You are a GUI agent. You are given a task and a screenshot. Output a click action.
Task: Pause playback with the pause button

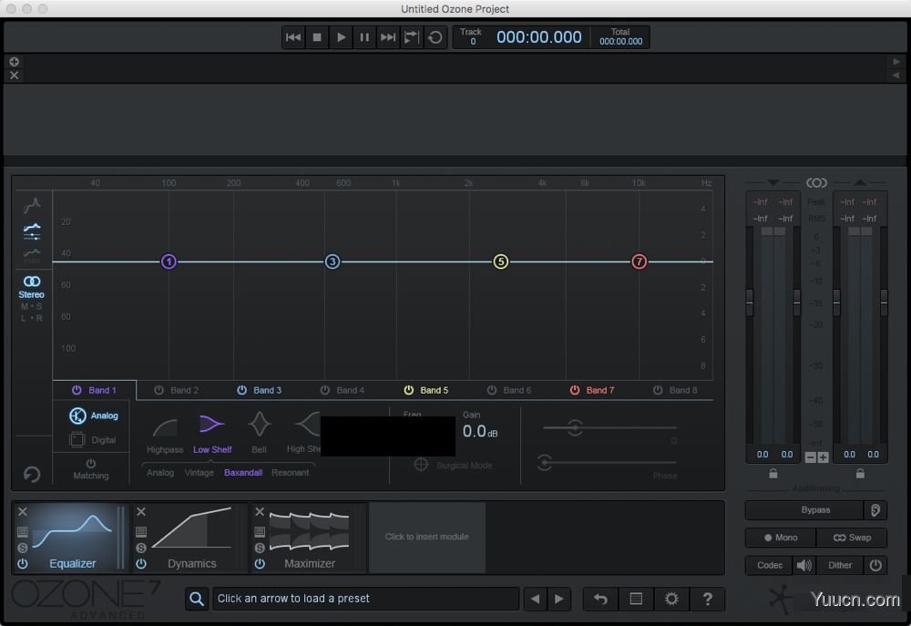(x=364, y=37)
